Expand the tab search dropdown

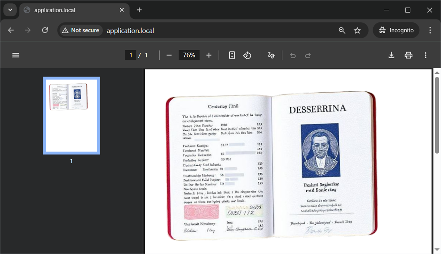click(10, 10)
